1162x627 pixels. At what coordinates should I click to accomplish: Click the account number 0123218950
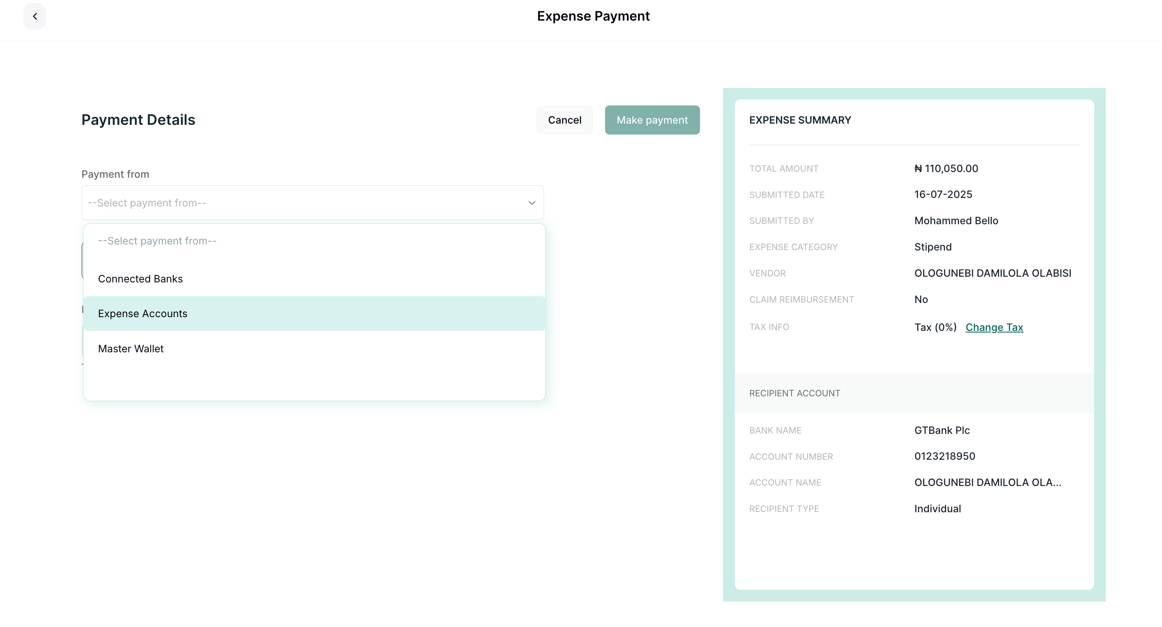(x=945, y=456)
